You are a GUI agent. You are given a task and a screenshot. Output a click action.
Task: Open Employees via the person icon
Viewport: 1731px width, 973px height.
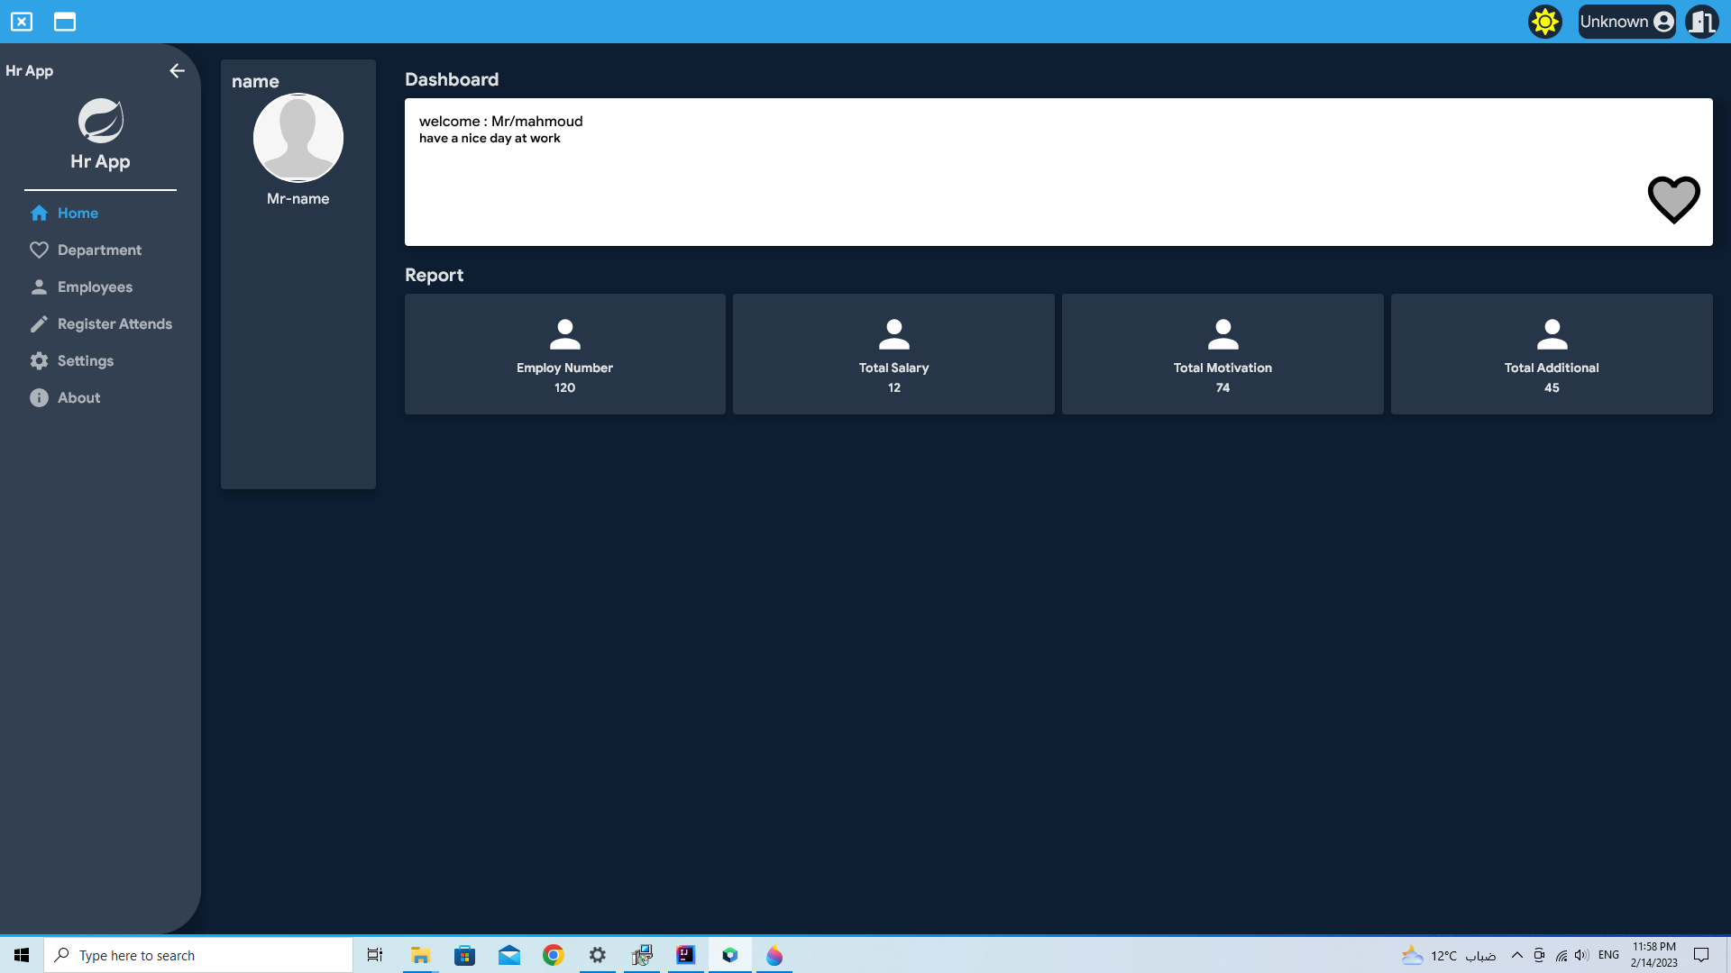tap(39, 286)
